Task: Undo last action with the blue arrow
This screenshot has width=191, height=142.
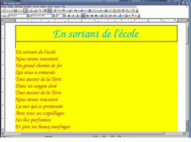Action: [76, 11]
